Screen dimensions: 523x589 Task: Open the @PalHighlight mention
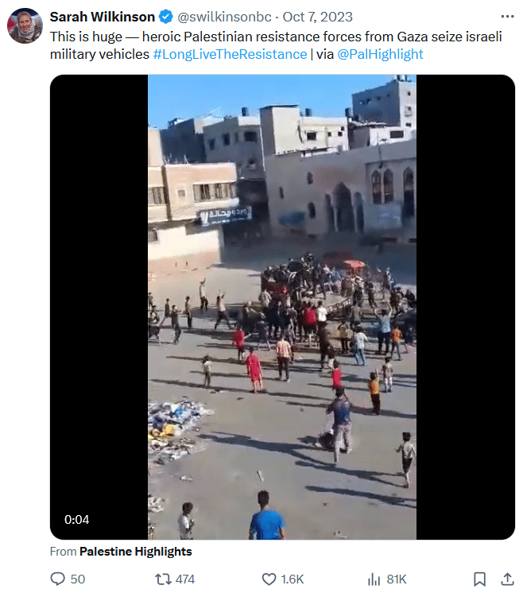coord(380,54)
